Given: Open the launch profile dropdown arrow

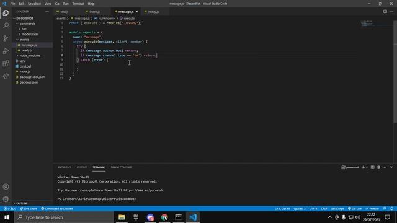Looking at the screenshot, I should click(x=367, y=167).
